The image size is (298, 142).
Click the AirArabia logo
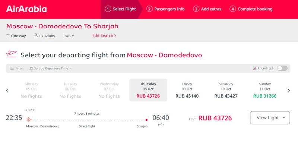tap(26, 9)
